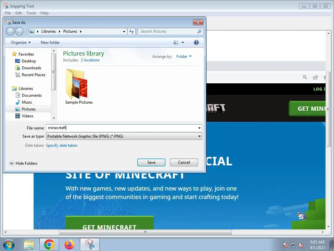Close the Save As dialog
334x251 pixels.
tap(198, 23)
